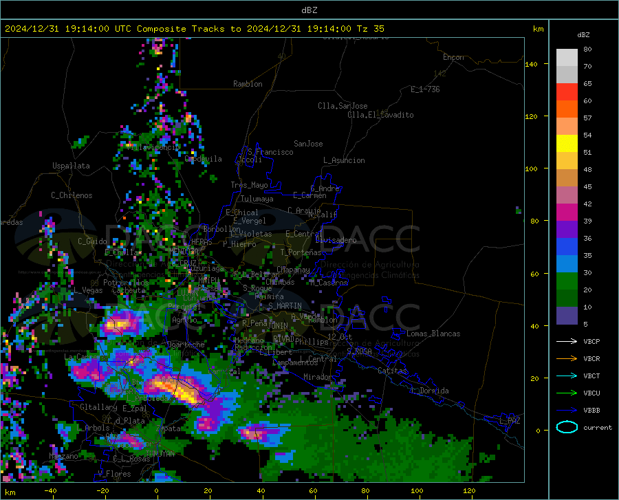Click the 'SanJose' locality label
The height and width of the screenshot is (500, 619).
coord(308,144)
